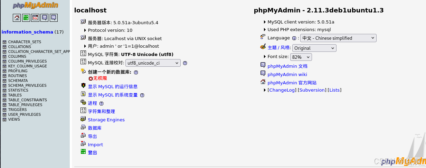The width and height of the screenshot is (426, 168).
Task: Click the Import icon
Action: (x=83, y=143)
